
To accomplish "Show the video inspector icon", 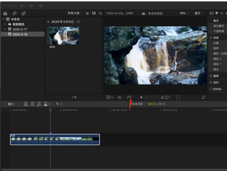I will point(212,13).
